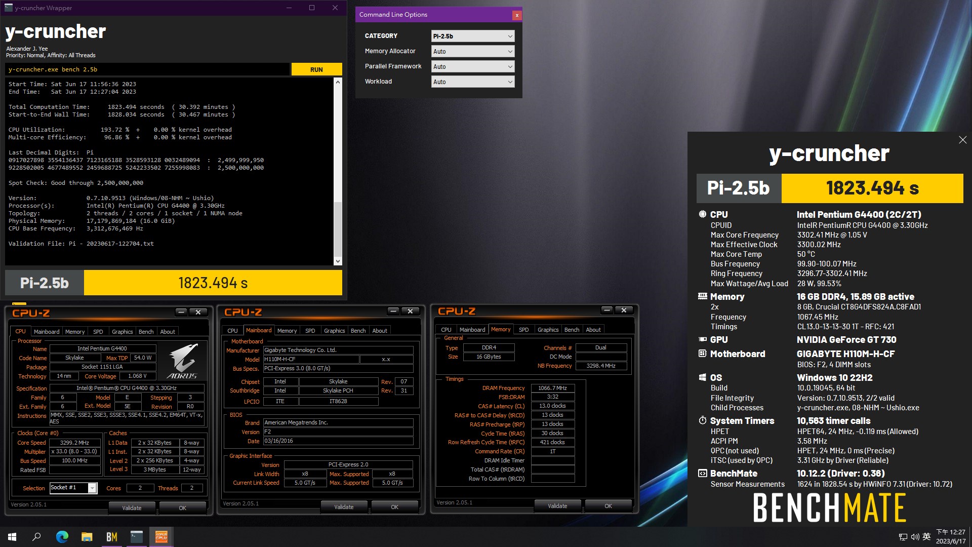Click the NB Frequency 3298.4 MHz field
The image size is (972, 547).
[x=601, y=366]
